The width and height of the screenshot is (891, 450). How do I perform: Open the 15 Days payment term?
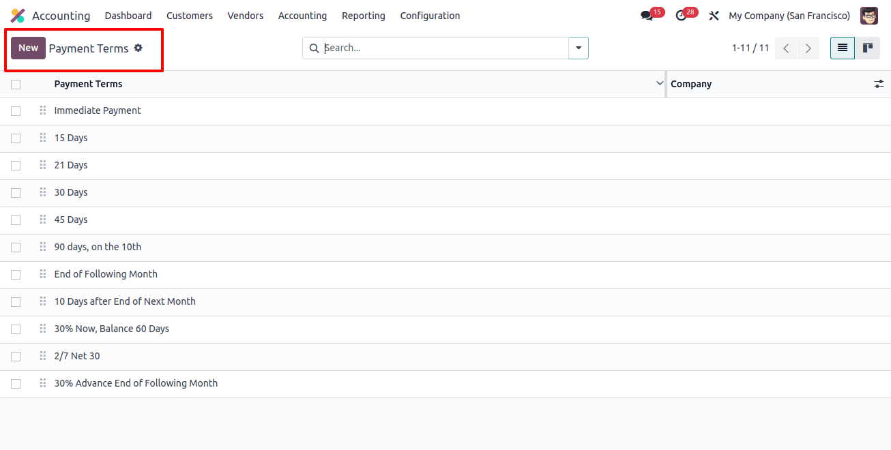[71, 138]
